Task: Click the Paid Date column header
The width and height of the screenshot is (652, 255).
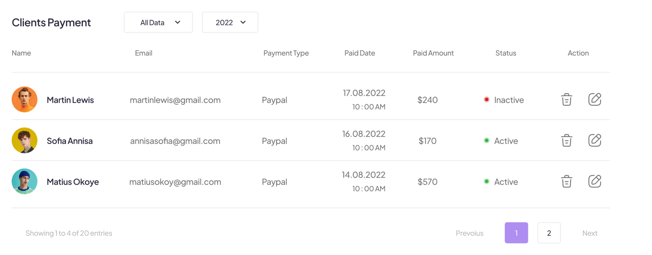Action: 360,53
